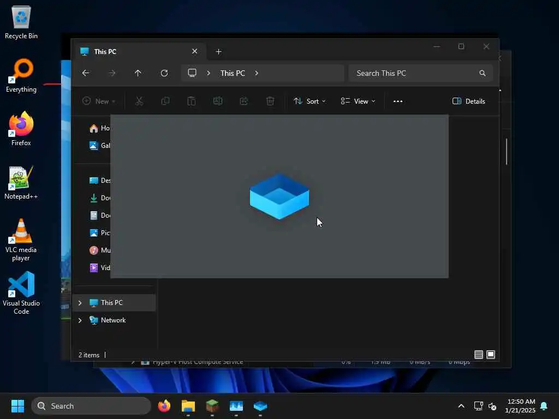
Task: Open the notification bell
Action: pos(544,406)
